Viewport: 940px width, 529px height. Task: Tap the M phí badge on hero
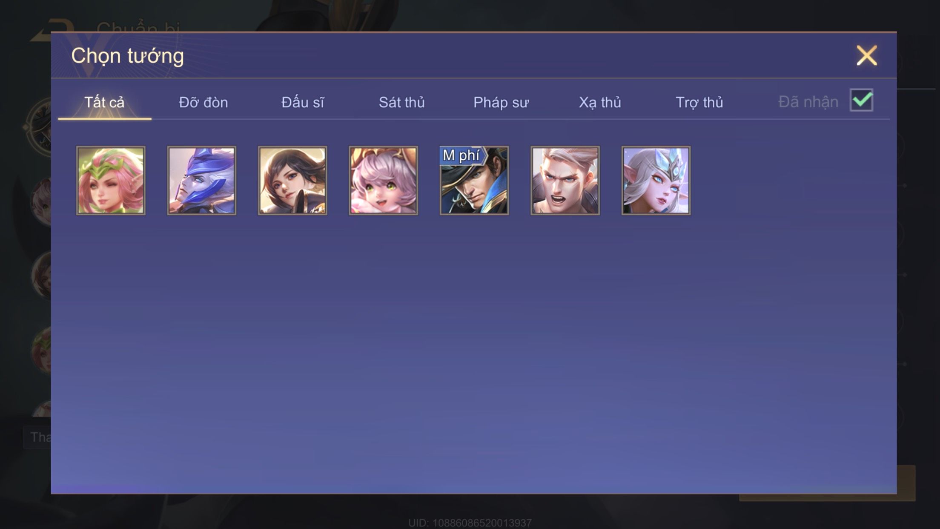point(462,155)
